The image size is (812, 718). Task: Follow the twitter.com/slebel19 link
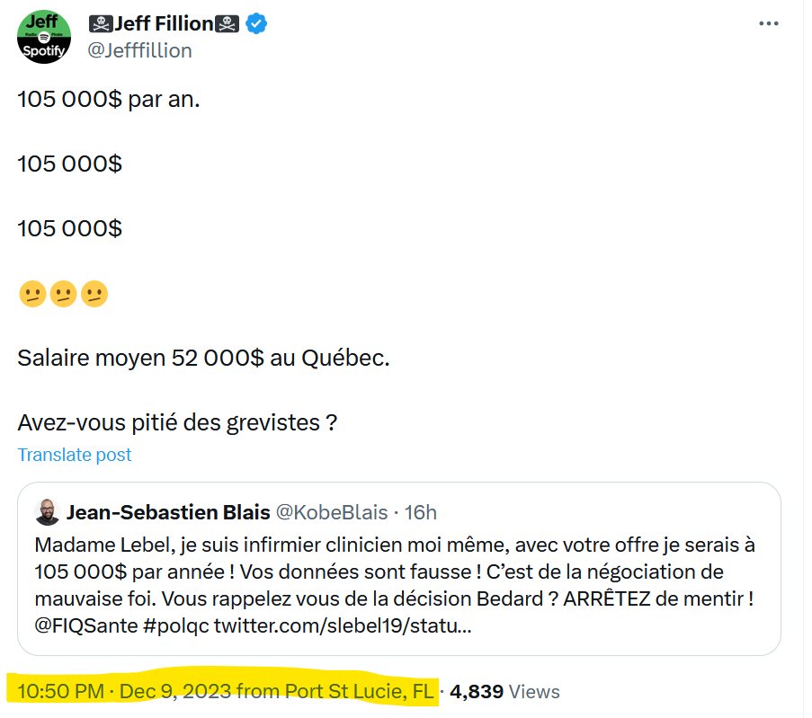pyautogui.click(x=343, y=625)
